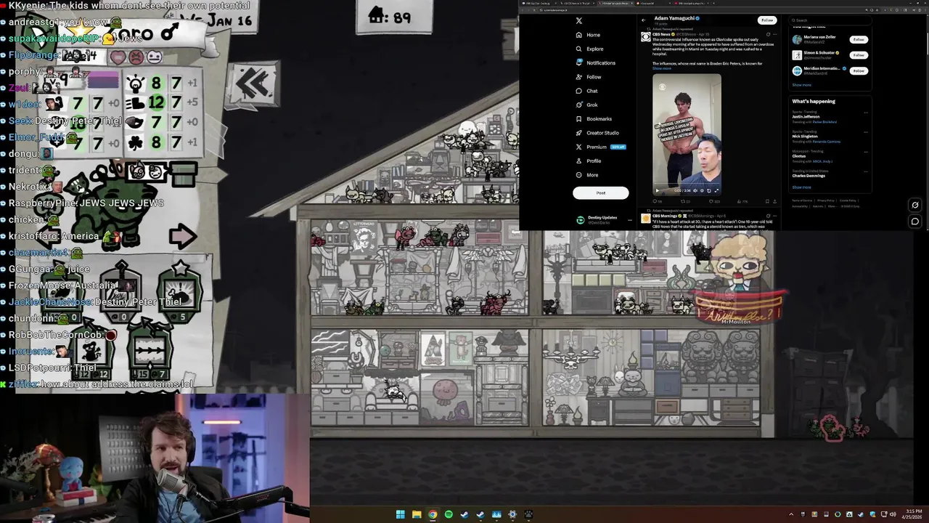Show more under What's happening
This screenshot has height=523, width=929.
[801, 187]
